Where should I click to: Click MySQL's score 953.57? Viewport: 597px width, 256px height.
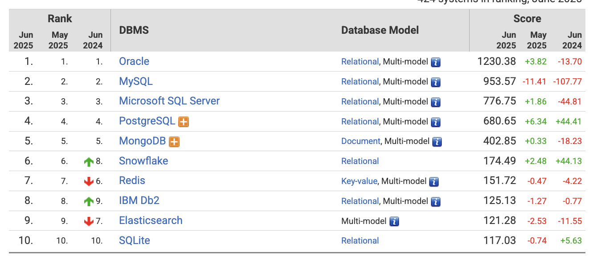[x=499, y=81]
